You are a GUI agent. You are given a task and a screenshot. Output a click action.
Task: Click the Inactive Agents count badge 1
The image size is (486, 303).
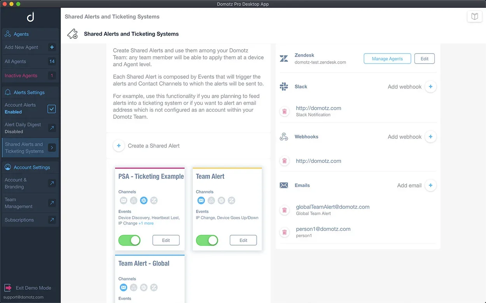click(52, 76)
